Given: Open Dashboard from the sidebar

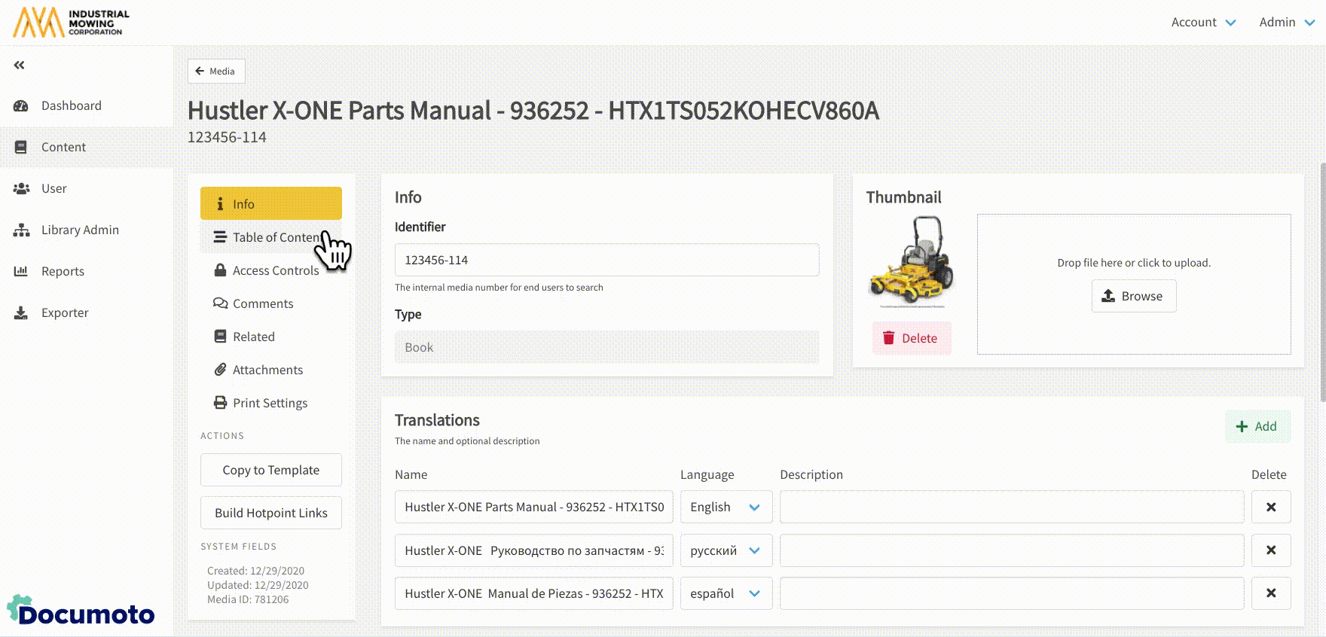Looking at the screenshot, I should [71, 105].
